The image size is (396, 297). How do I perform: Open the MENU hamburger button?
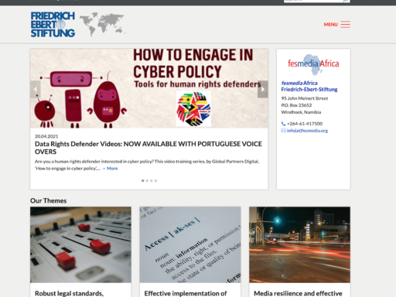337,25
